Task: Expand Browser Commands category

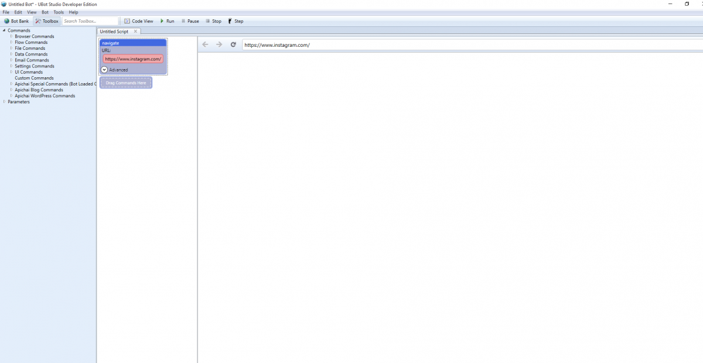Action: click(11, 36)
